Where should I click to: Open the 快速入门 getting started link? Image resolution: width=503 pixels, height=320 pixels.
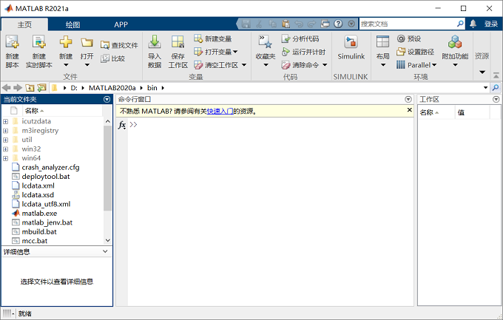tap(220, 112)
